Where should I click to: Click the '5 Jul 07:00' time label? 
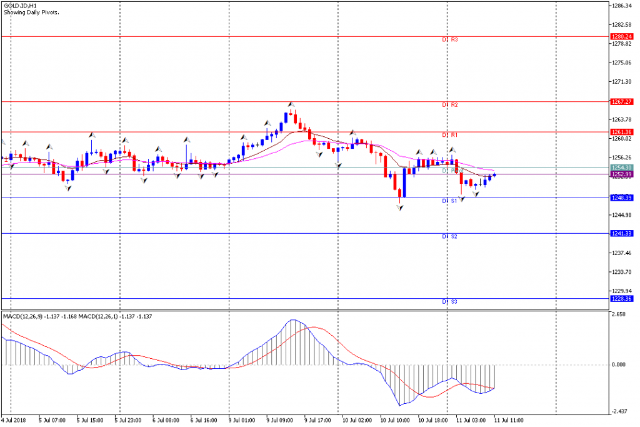click(x=52, y=421)
